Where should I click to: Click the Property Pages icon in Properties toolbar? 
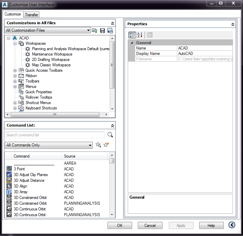click(150, 35)
